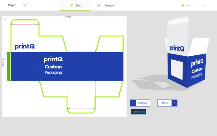Click the right arrow on Forward button
The width and height of the screenshot is (217, 136).
pyautogui.click(x=175, y=103)
